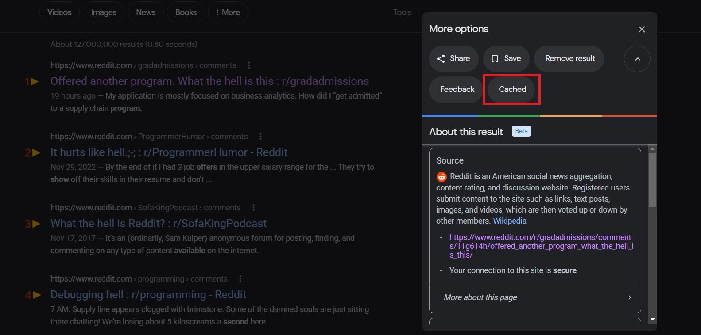Click the Reddit logo icon
This screenshot has width=701, height=335.
(x=442, y=177)
